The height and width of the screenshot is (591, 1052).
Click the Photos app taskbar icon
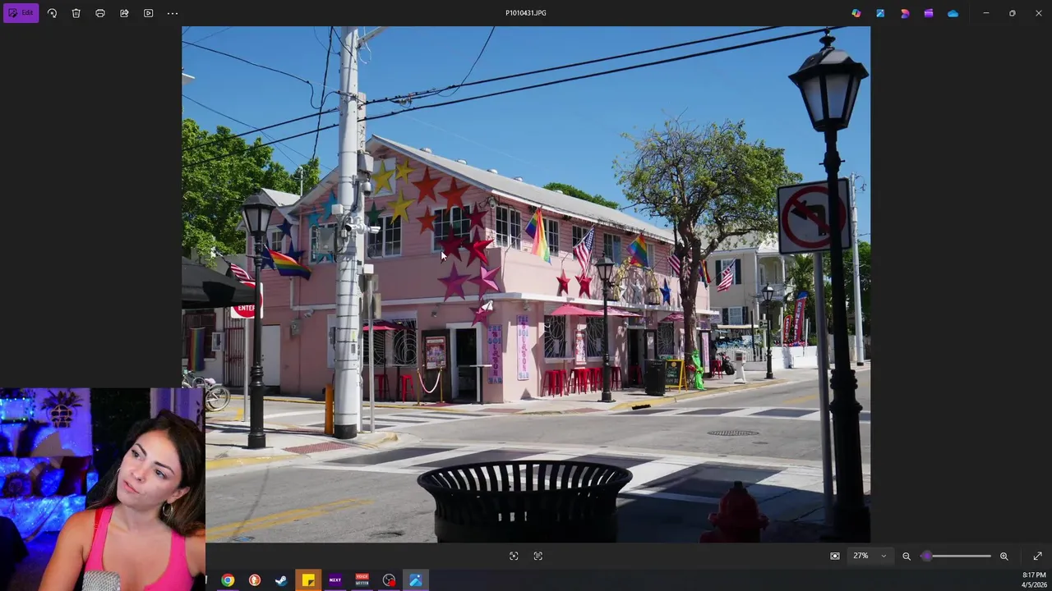tap(416, 580)
